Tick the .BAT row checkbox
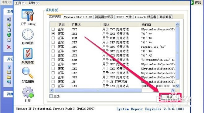This screenshot has width=204, height=113. [53, 51]
